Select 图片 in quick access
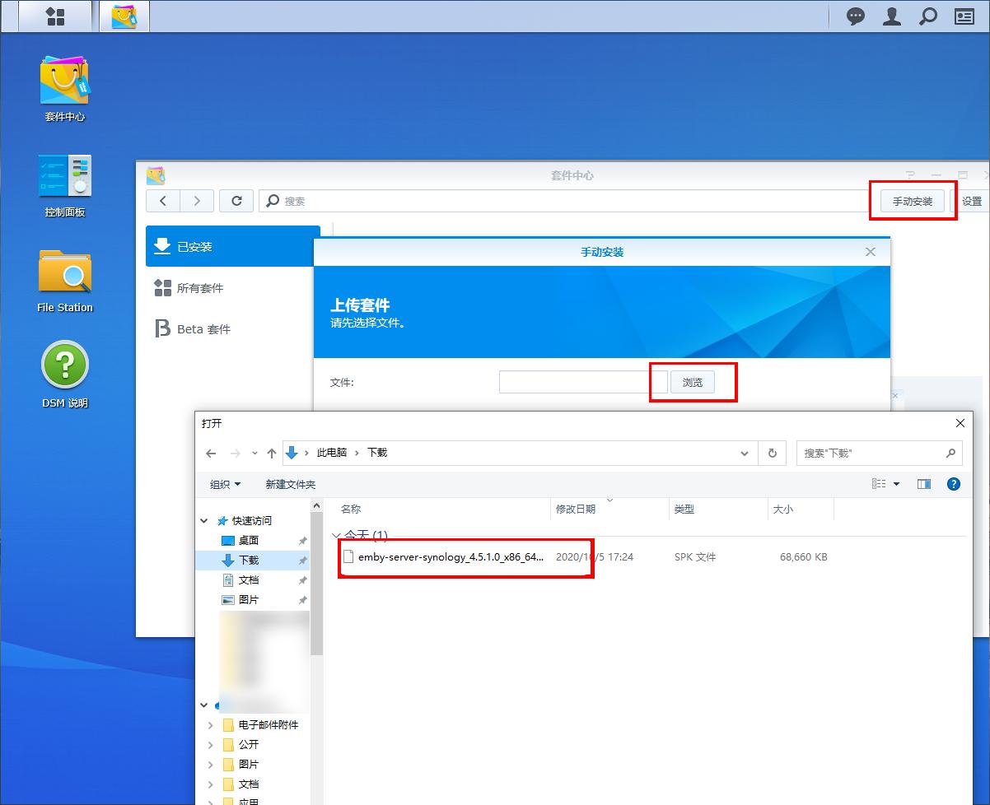Viewport: 990px width, 805px height. pos(249,600)
